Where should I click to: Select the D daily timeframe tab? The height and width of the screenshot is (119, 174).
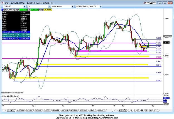pyautogui.click(x=154, y=110)
